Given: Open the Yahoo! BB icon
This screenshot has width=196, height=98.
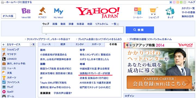Looking at the screenshot, I should (26, 11).
